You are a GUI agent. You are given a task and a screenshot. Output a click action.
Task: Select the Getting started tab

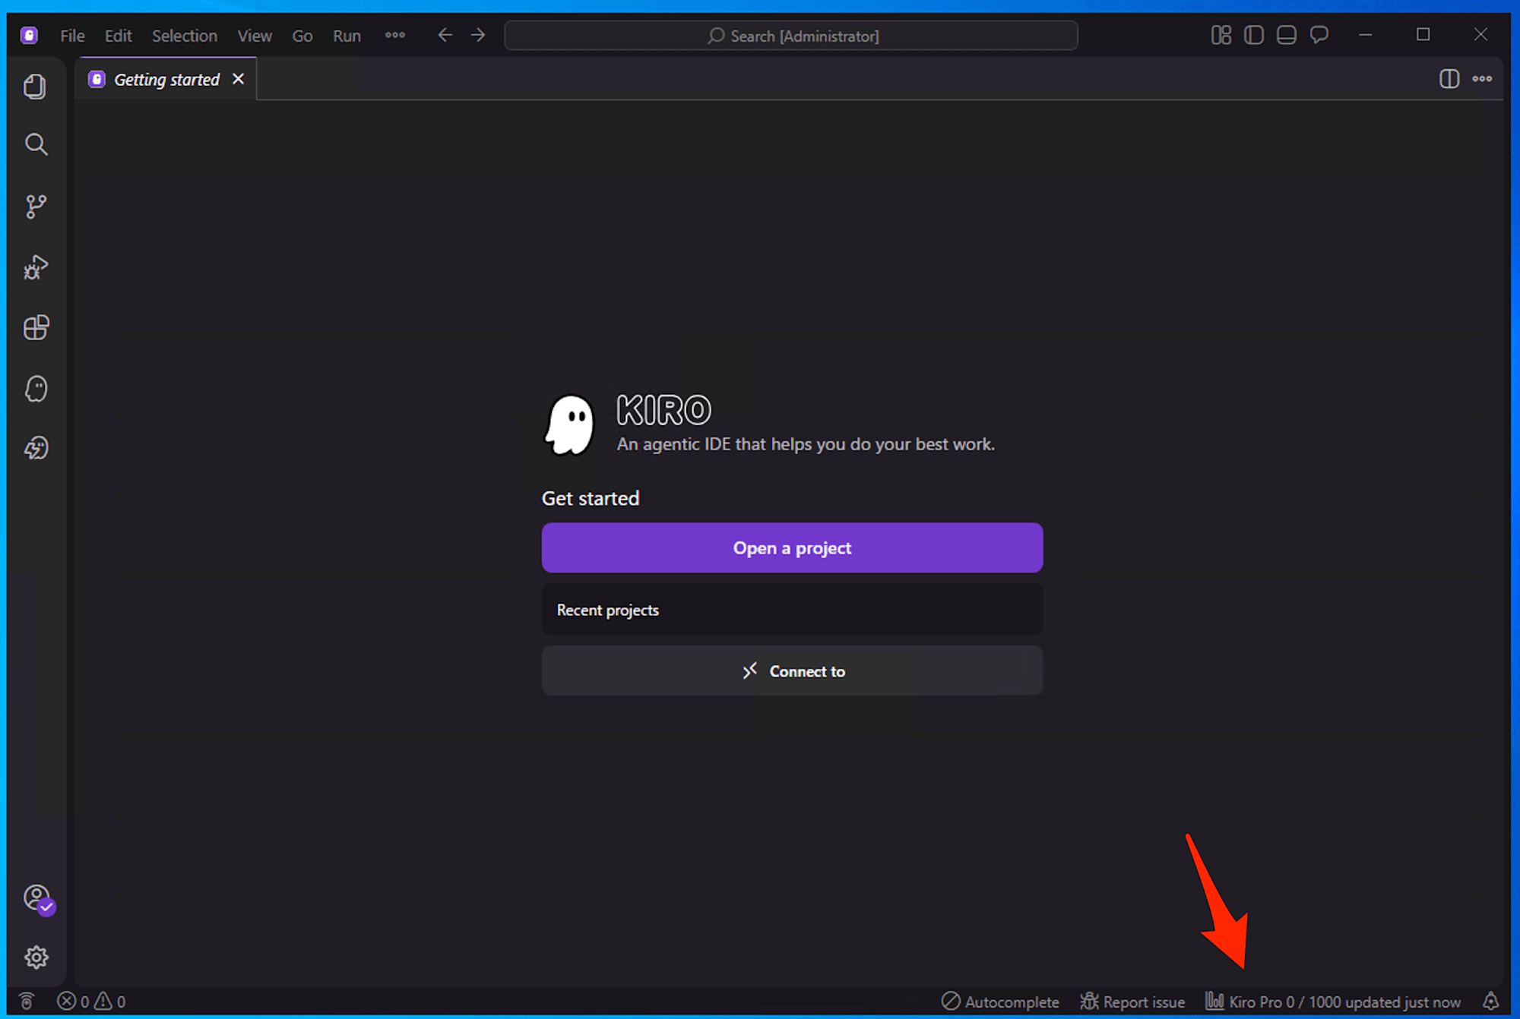pyautogui.click(x=166, y=80)
